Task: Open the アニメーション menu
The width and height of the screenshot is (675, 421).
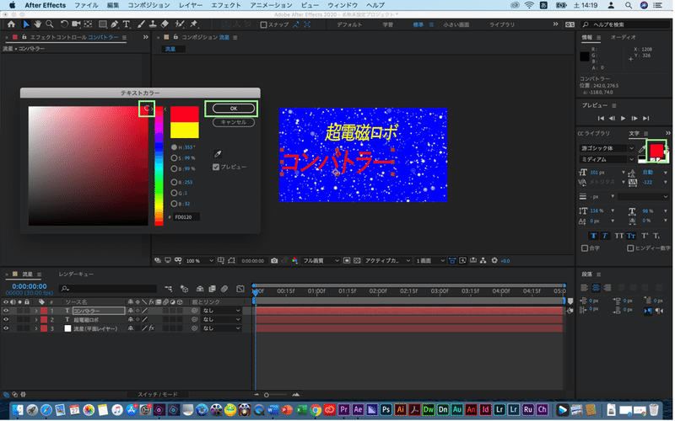Action: coord(271,5)
